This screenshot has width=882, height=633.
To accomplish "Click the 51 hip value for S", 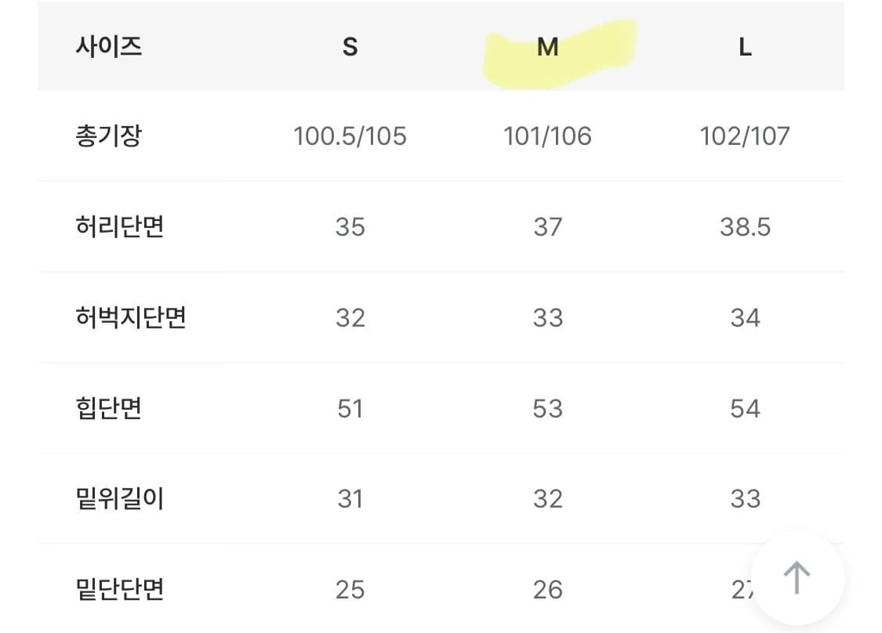I will (350, 408).
